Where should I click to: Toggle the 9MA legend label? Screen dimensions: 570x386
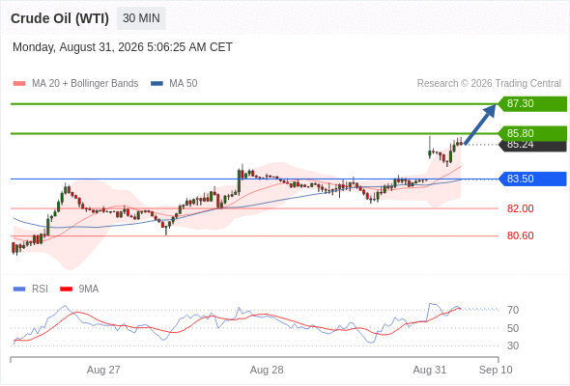(89, 289)
